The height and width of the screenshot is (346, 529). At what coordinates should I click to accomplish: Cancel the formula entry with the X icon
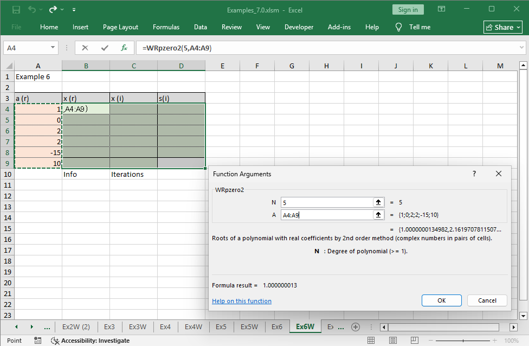85,48
